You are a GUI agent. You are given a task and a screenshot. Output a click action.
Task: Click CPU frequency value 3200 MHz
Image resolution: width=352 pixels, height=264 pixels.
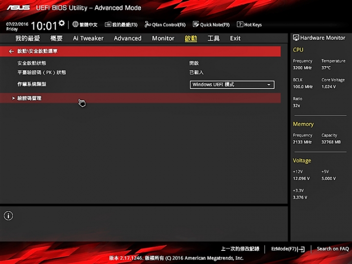[x=302, y=67]
